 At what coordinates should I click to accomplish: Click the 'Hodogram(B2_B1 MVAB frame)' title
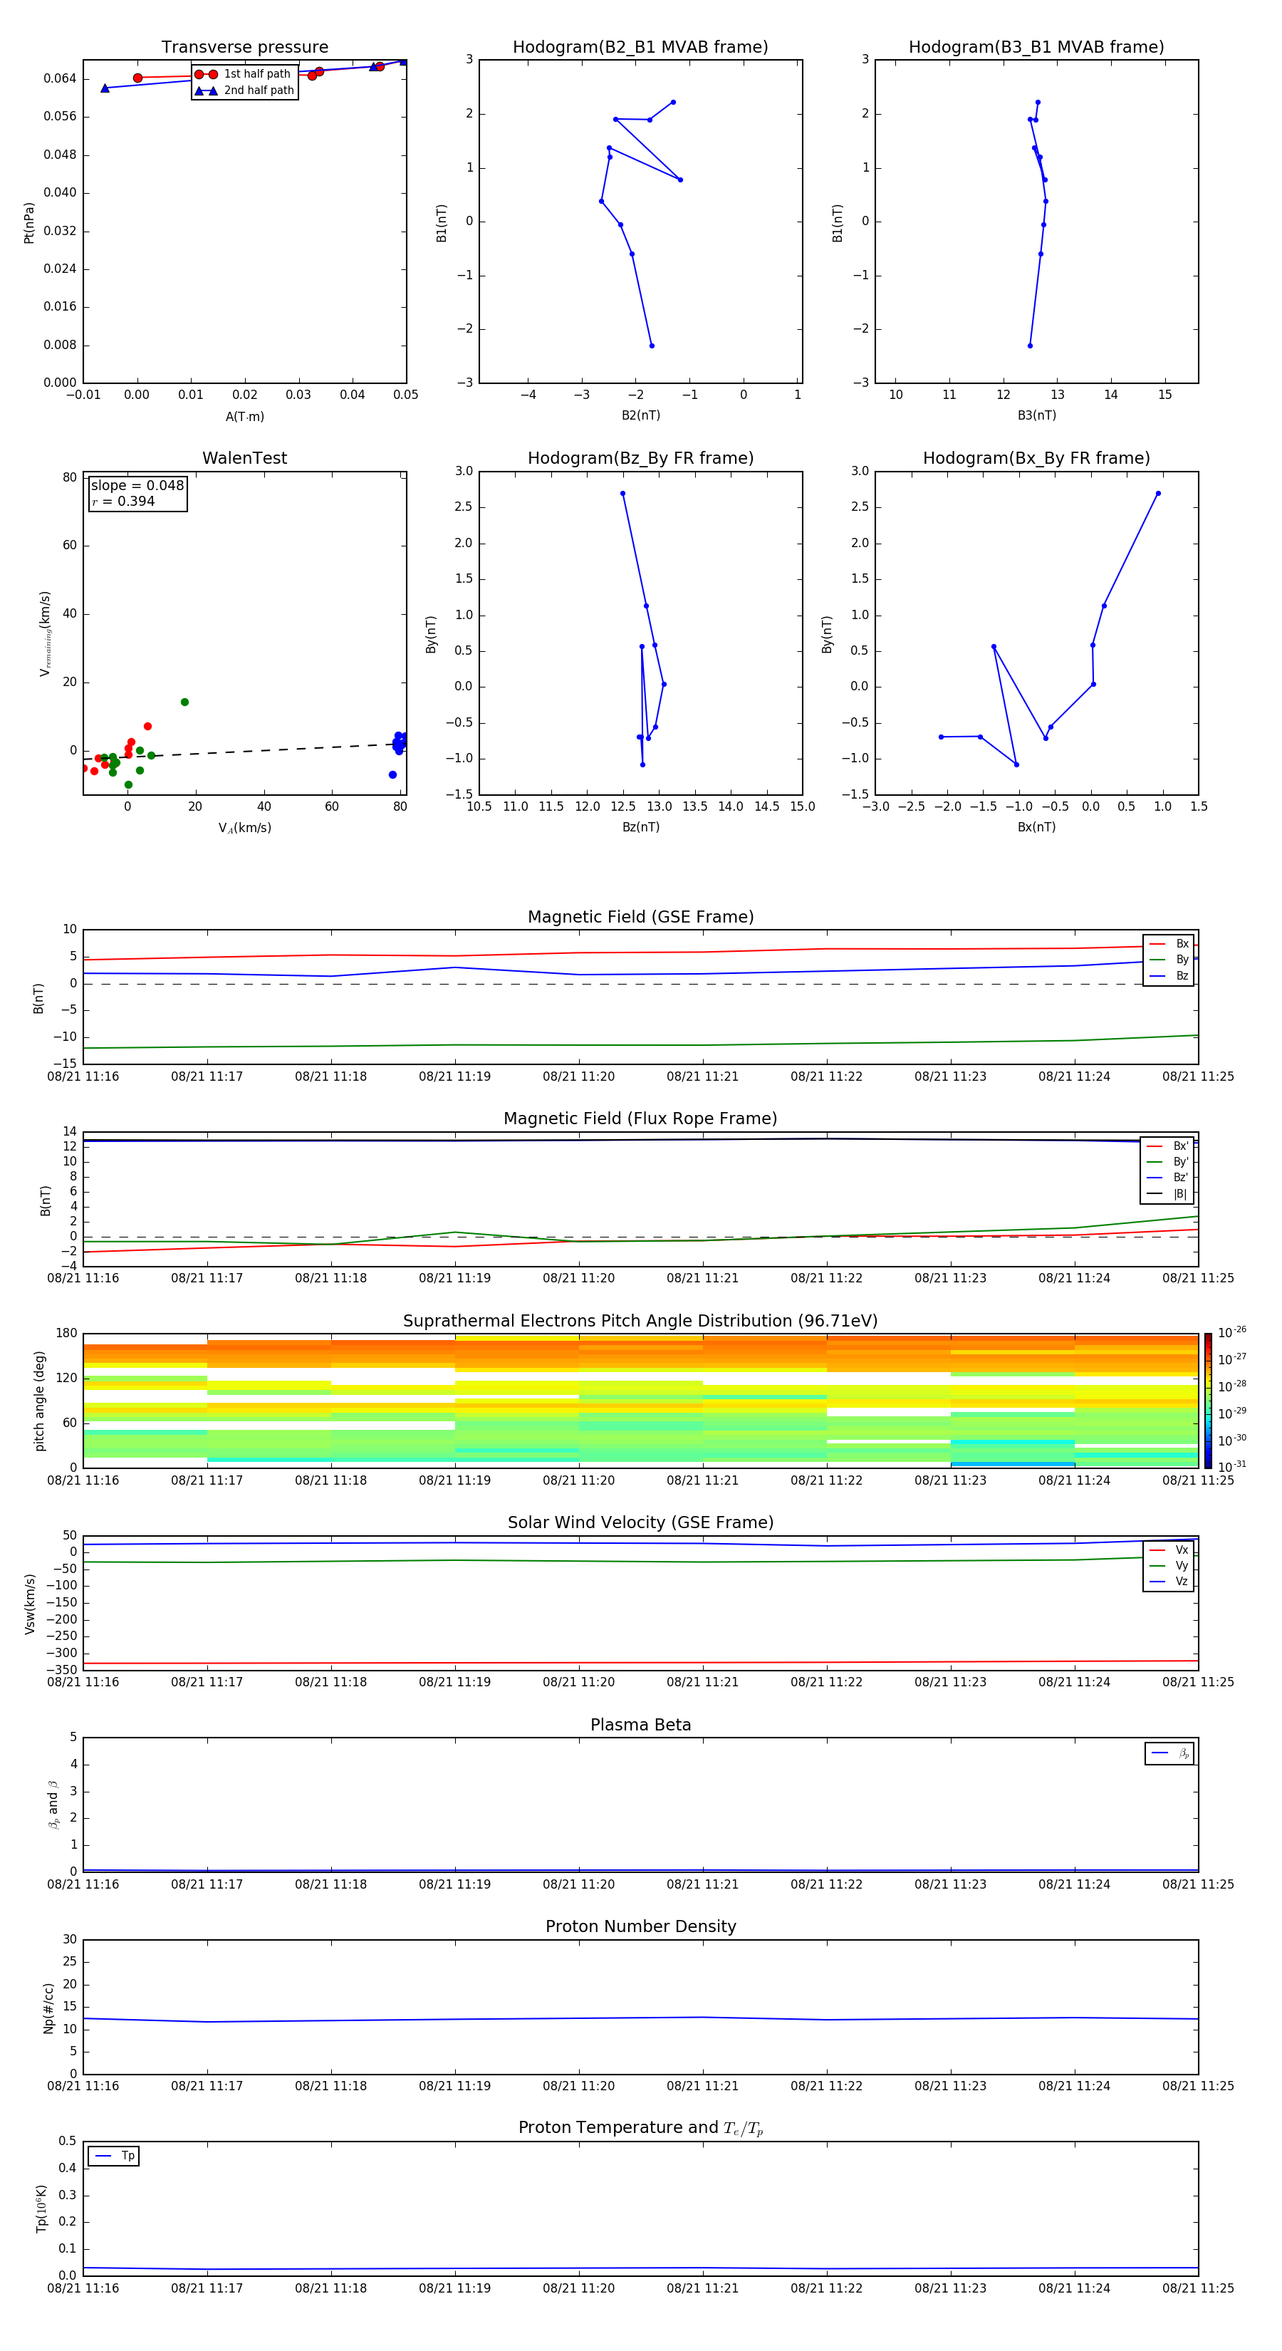(x=640, y=48)
